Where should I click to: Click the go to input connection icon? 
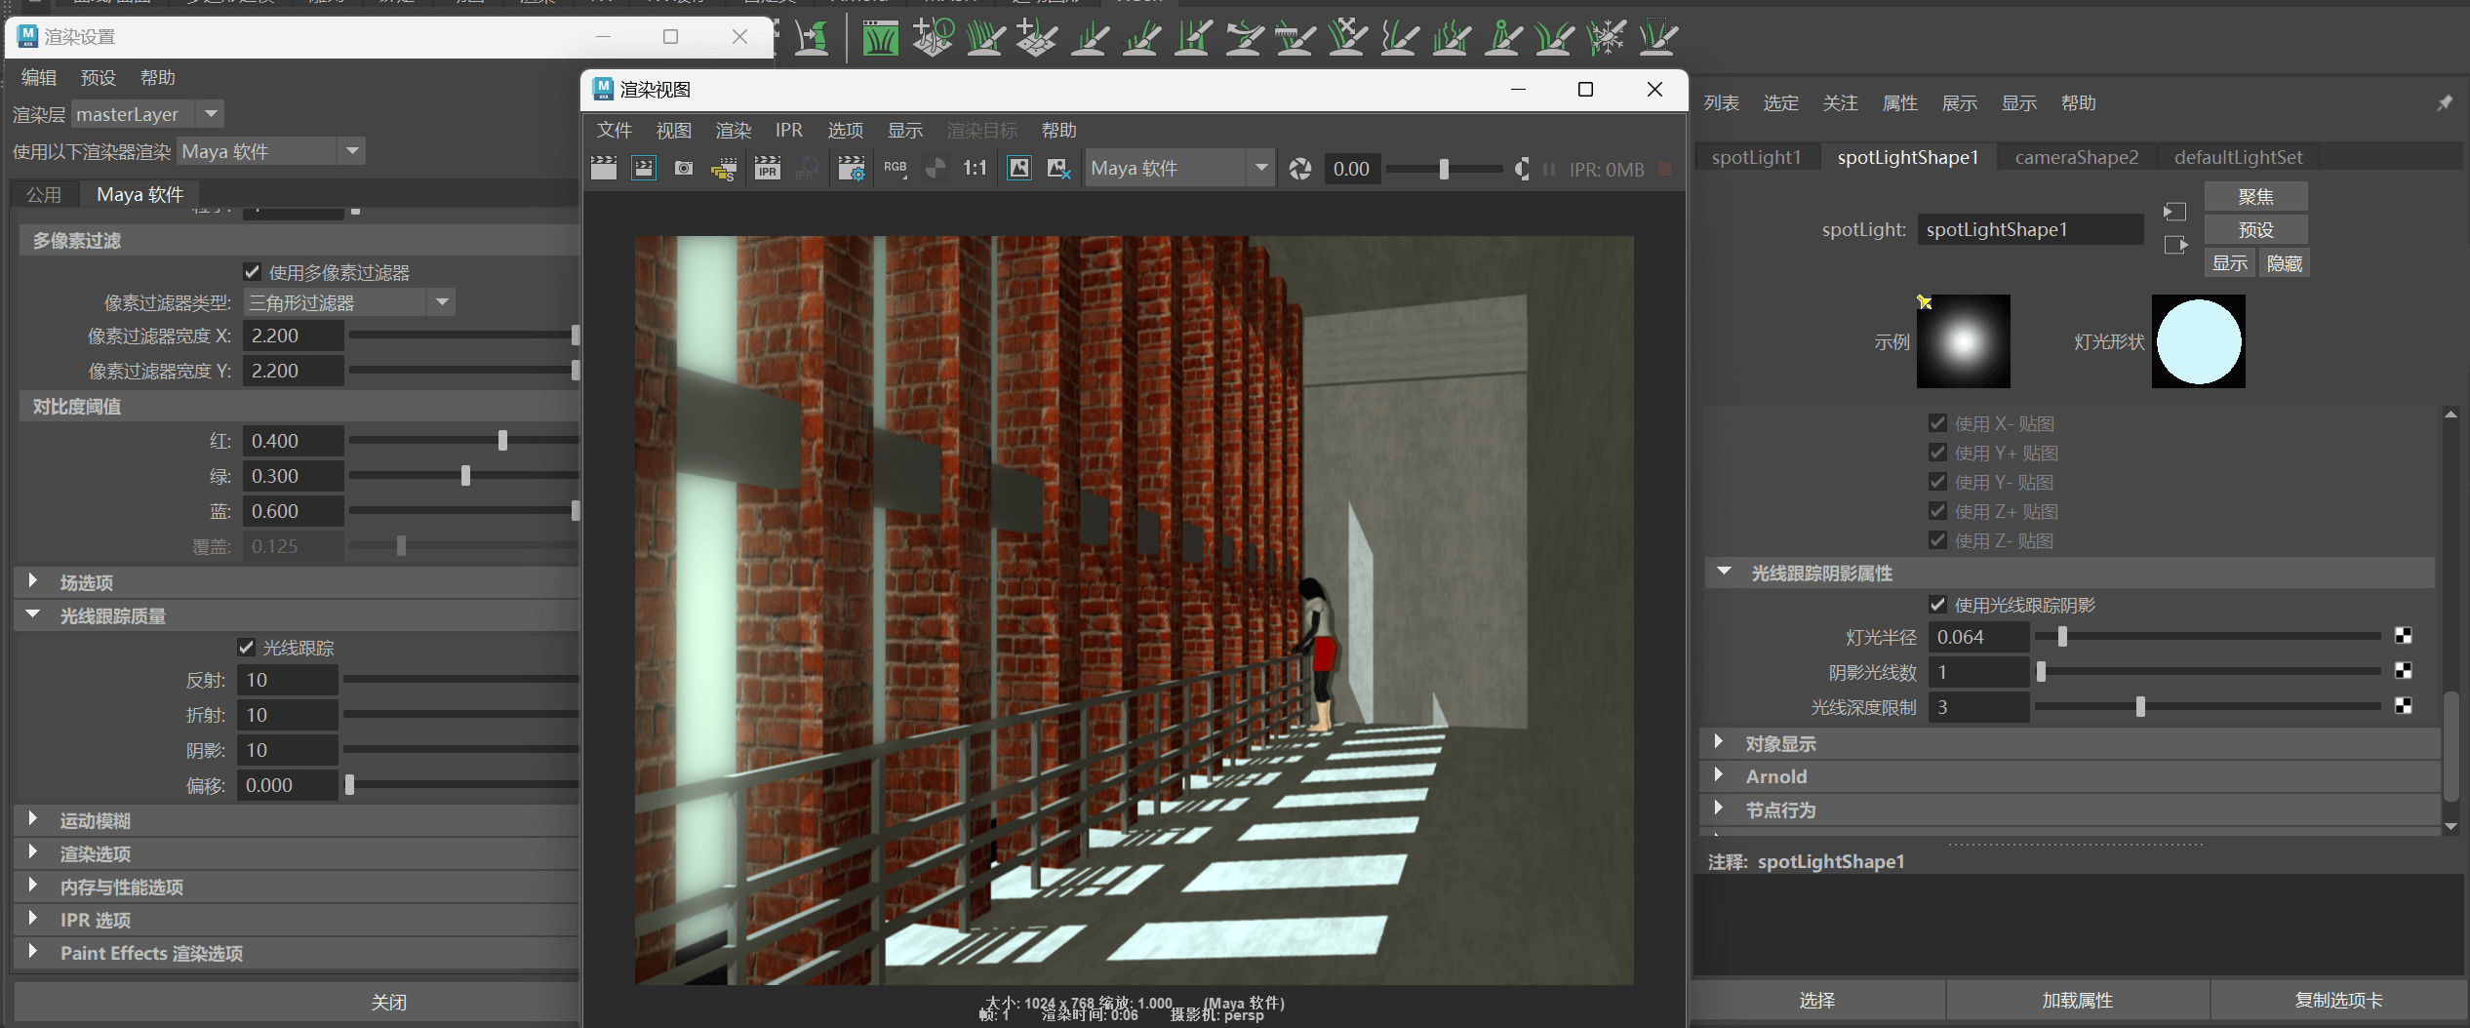2174,212
